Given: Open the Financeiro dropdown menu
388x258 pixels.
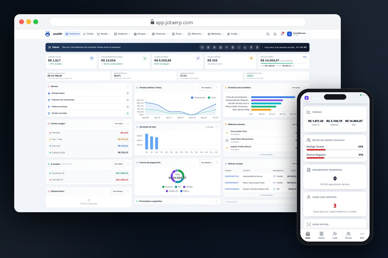Looking at the screenshot, I should (160, 34).
